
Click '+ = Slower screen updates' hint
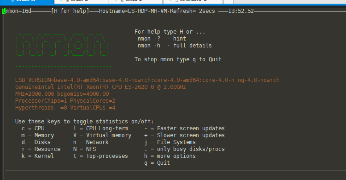[x=184, y=135]
